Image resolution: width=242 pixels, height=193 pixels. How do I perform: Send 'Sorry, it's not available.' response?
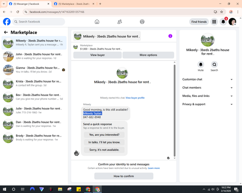tap(104, 150)
